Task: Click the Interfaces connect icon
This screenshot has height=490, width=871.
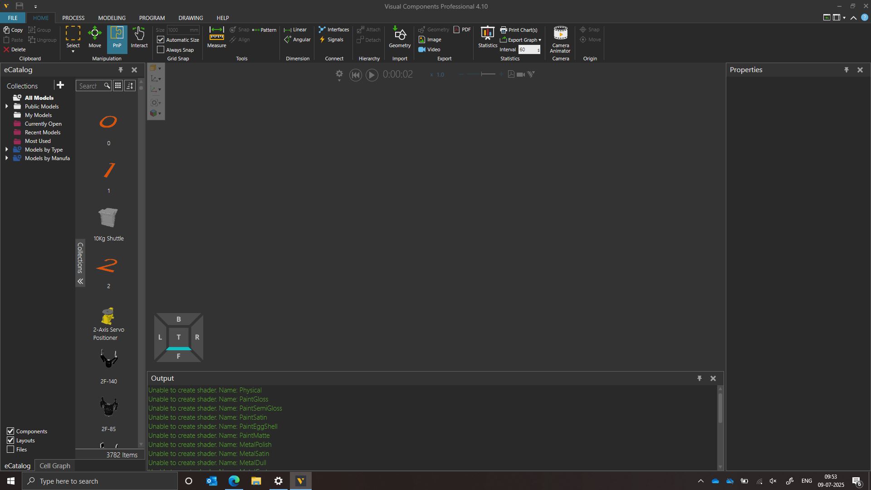Action: [x=334, y=29]
